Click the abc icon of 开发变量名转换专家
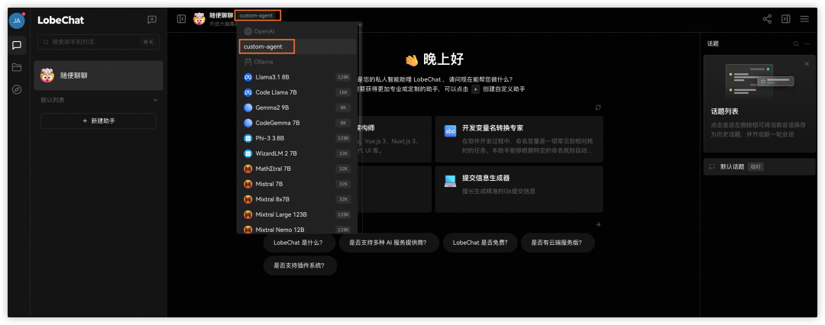 pyautogui.click(x=451, y=131)
